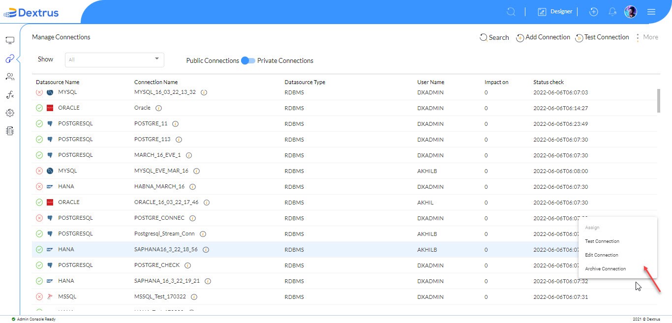This screenshot has width=672, height=323.
Task: Click AKHIL user name cell
Action: [x=426, y=203]
